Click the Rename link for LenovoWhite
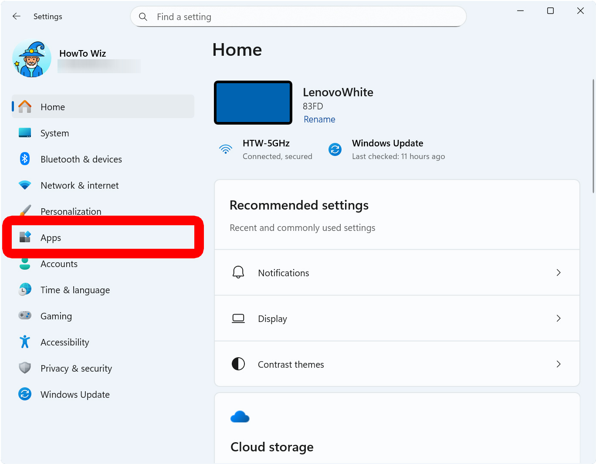 point(319,119)
